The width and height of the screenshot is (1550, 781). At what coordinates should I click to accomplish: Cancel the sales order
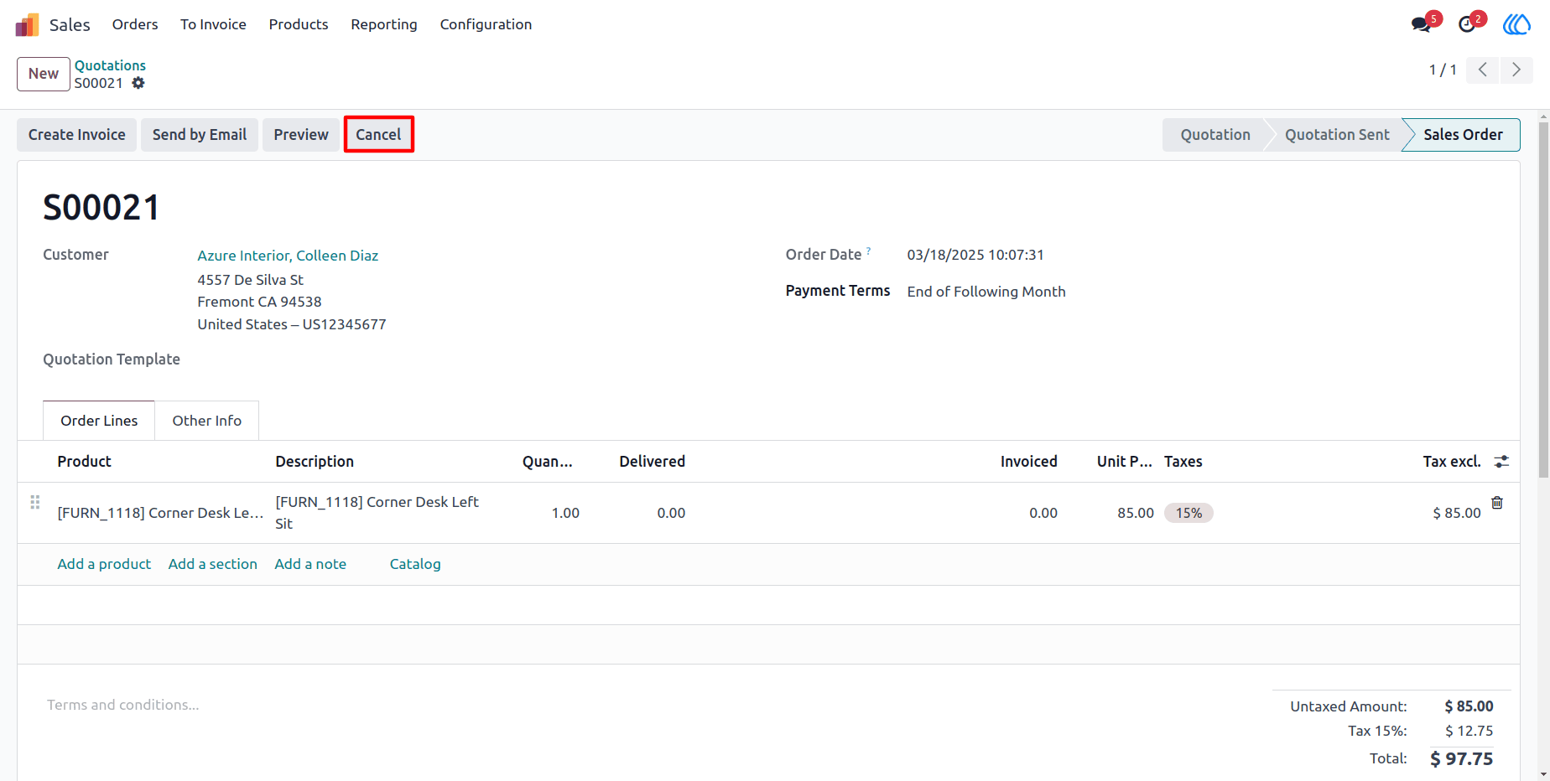point(379,135)
